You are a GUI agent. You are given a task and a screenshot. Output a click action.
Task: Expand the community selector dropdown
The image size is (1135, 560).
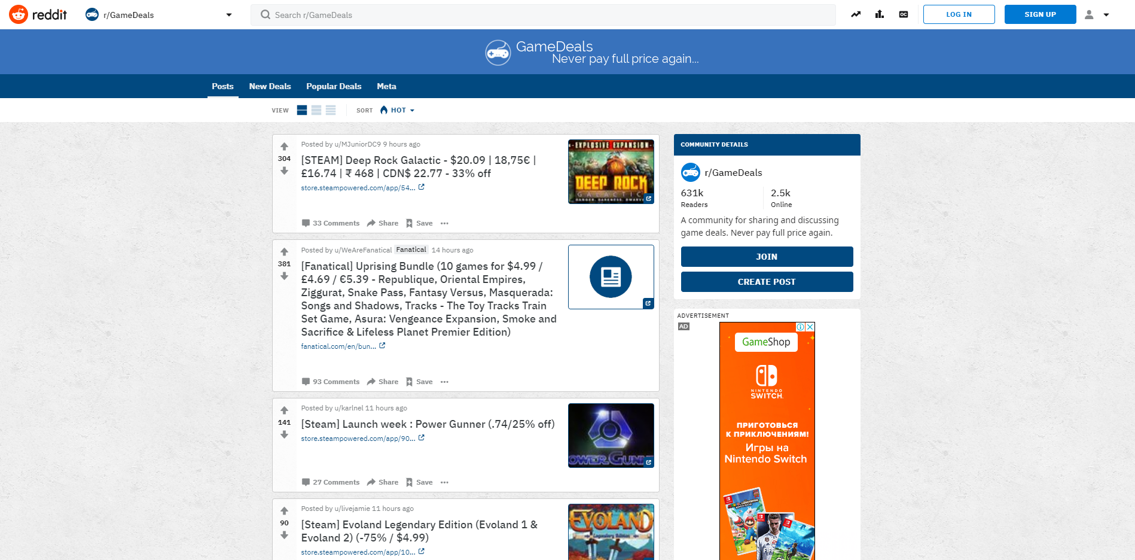[228, 14]
